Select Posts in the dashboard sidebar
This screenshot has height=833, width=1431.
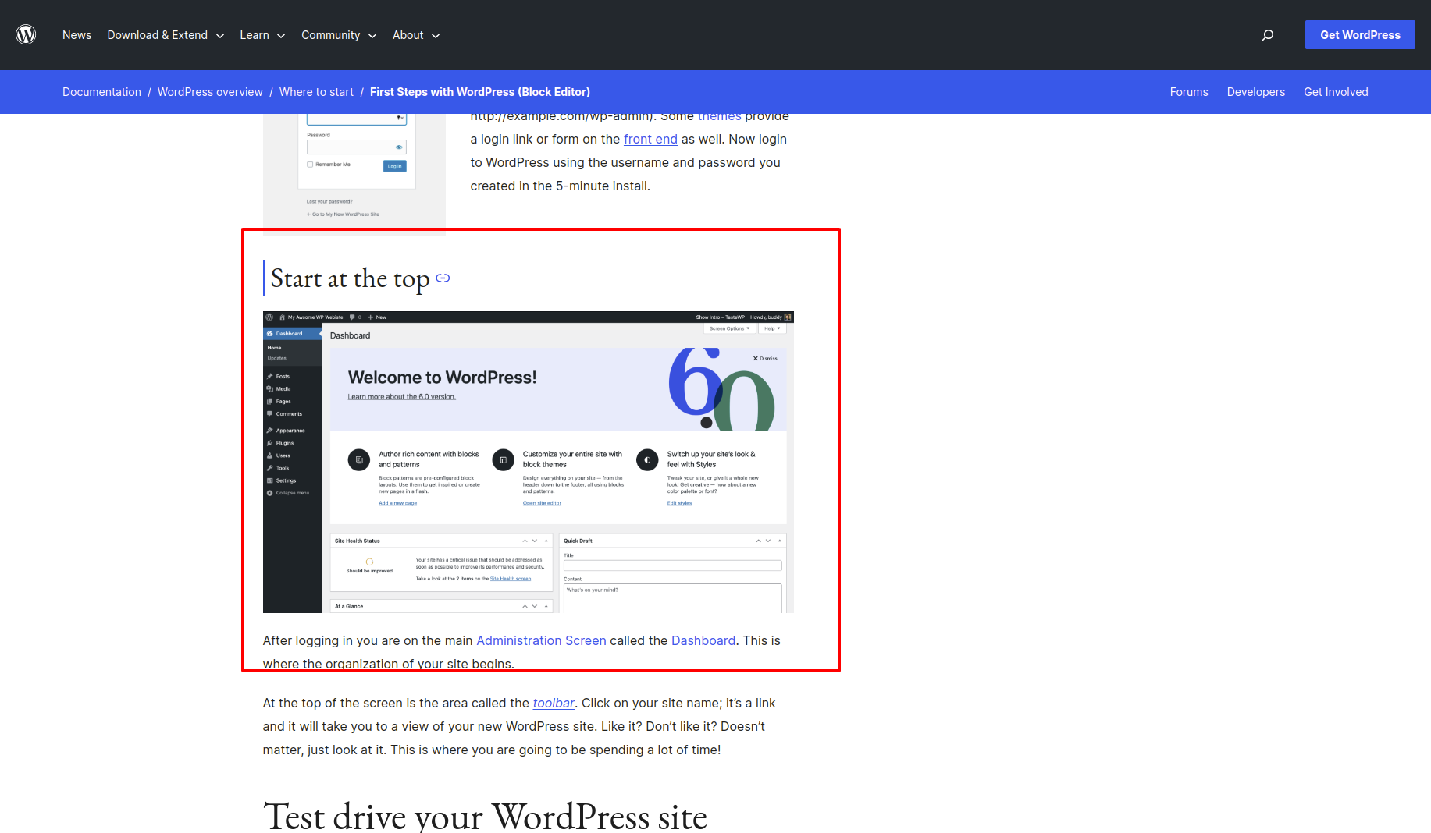(x=272, y=376)
